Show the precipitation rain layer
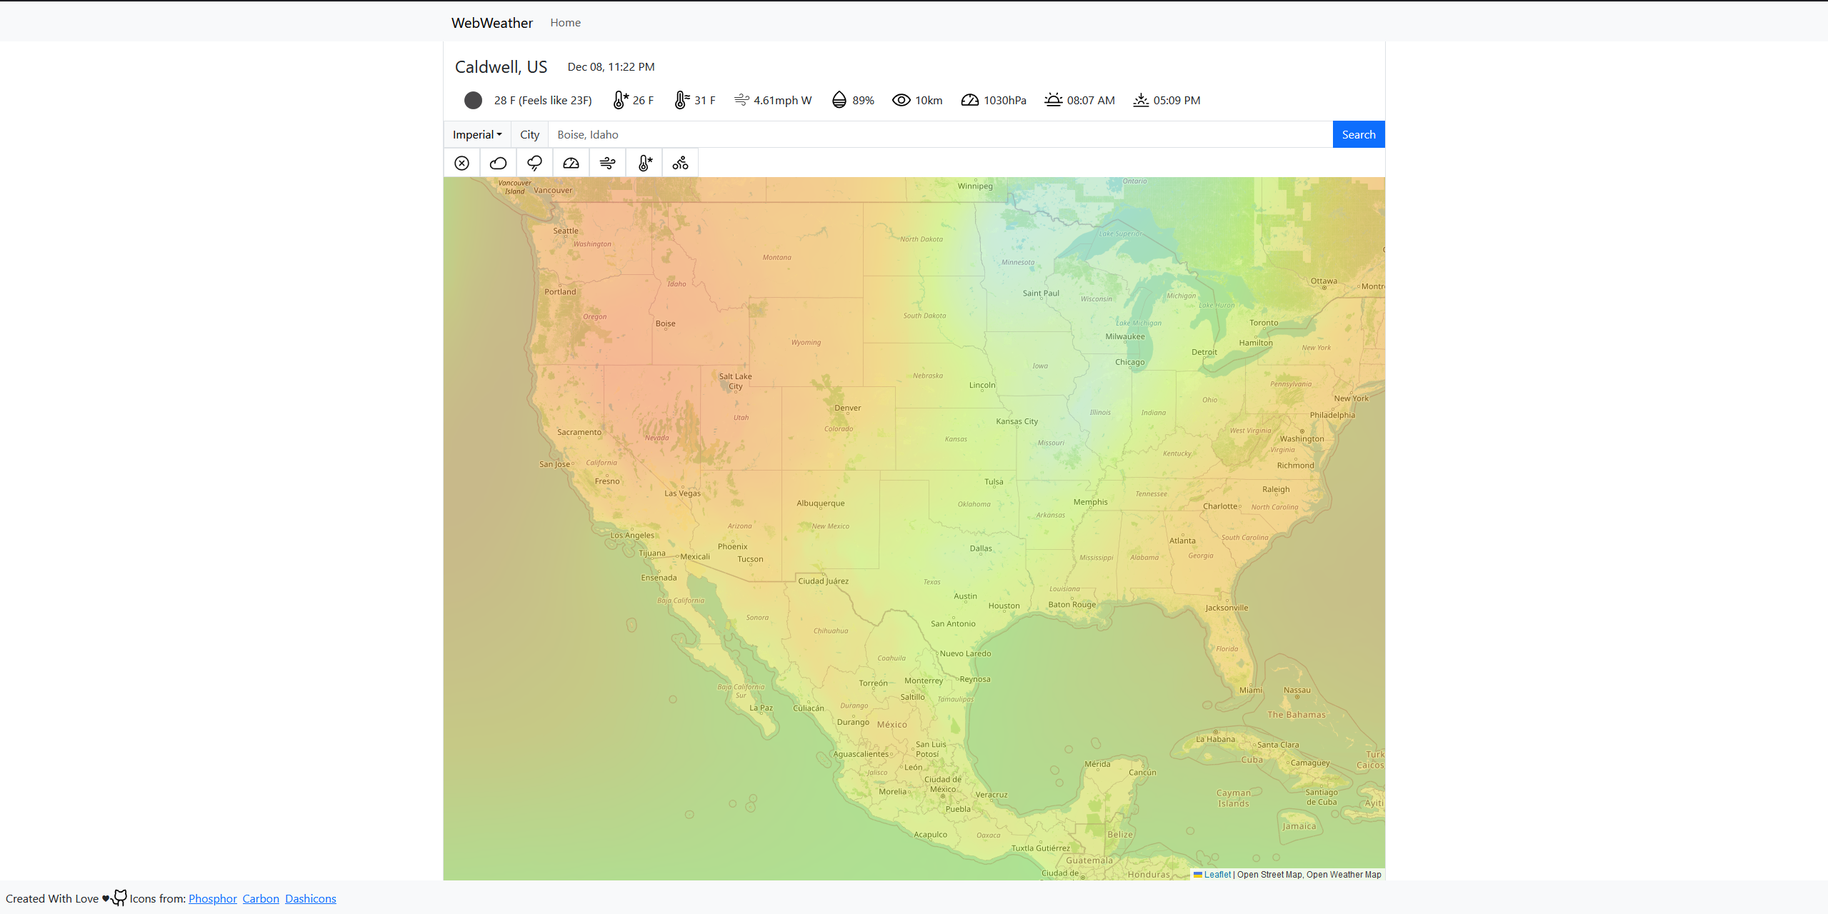This screenshot has height=914, width=1828. click(x=535, y=164)
